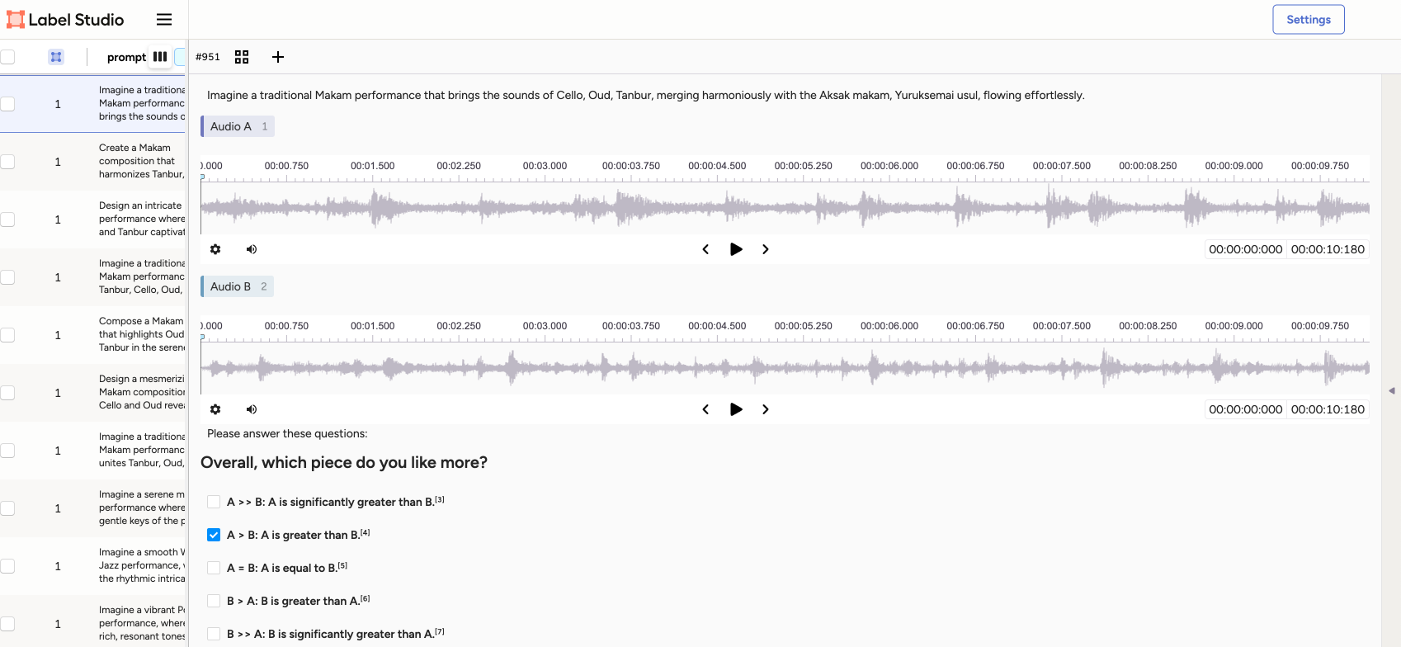1401x647 pixels.
Task: Expand the right side panel arrow
Action: coord(1391,390)
